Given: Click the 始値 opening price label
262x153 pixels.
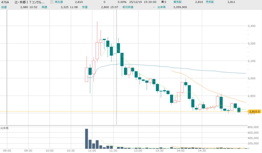Looking at the screenshot, I should pyautogui.click(x=4, y=7).
